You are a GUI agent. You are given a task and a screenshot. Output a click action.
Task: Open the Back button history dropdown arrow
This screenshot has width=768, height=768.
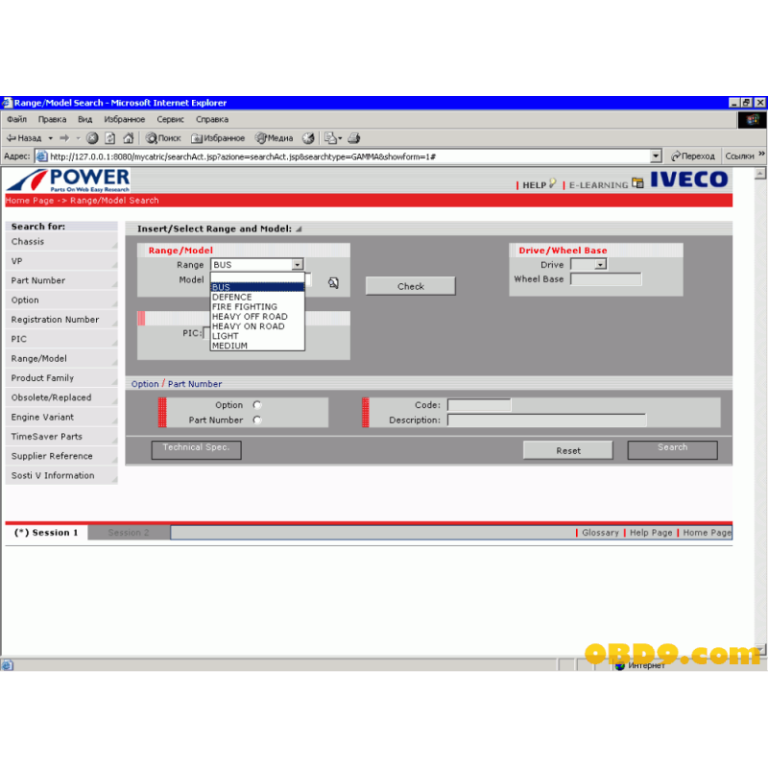coord(51,138)
